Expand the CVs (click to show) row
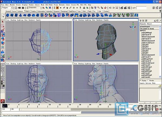Screen dimensions: 162x117 point(147,29)
